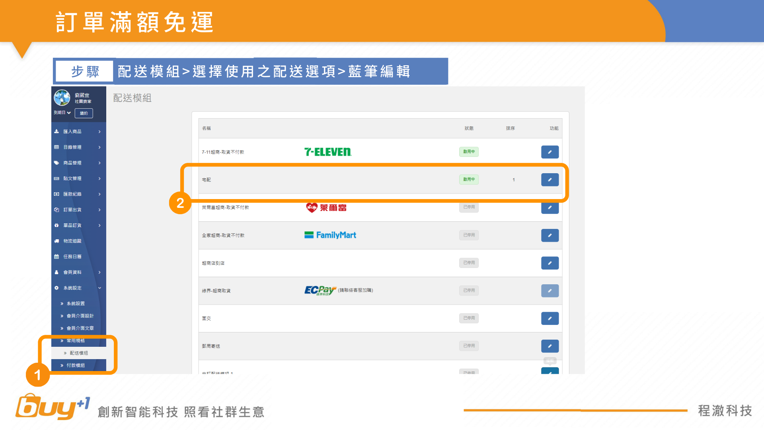Open edit for 萊爾富超商 delivery option
Viewport: 764px width, 430px height.
point(550,207)
